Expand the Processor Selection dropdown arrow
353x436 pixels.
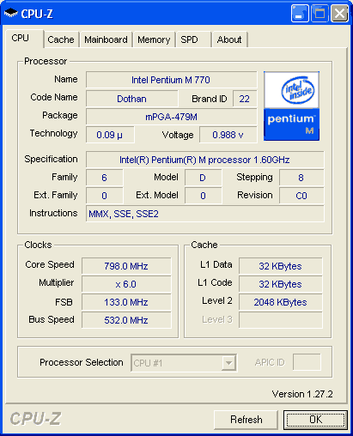(228, 363)
